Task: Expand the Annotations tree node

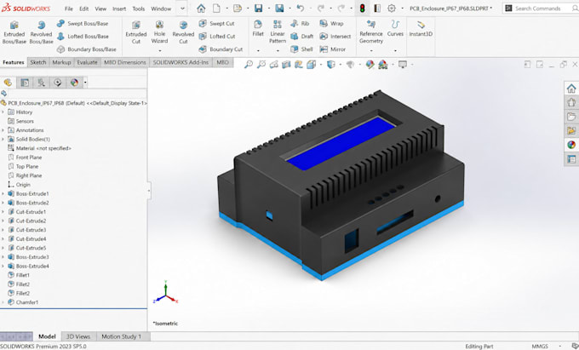Action: (3, 130)
